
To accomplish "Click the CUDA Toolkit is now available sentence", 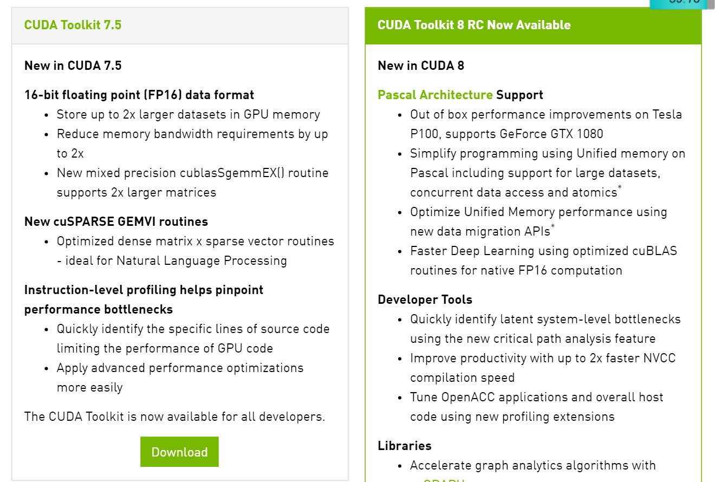I will point(175,416).
